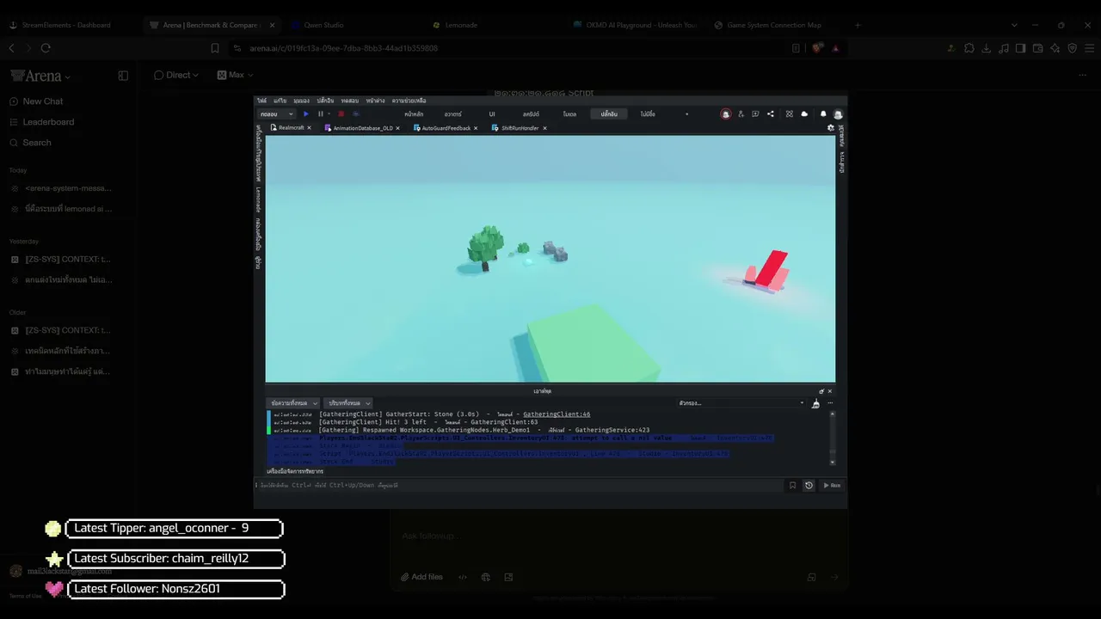1101x619 pixels.
Task: Open the Direct mode dropdown
Action: 176,75
